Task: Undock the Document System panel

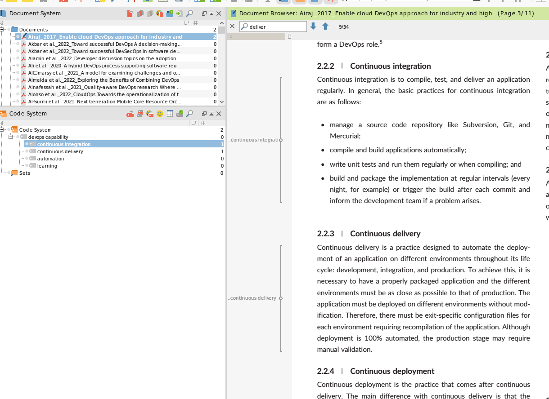Action: [204, 13]
